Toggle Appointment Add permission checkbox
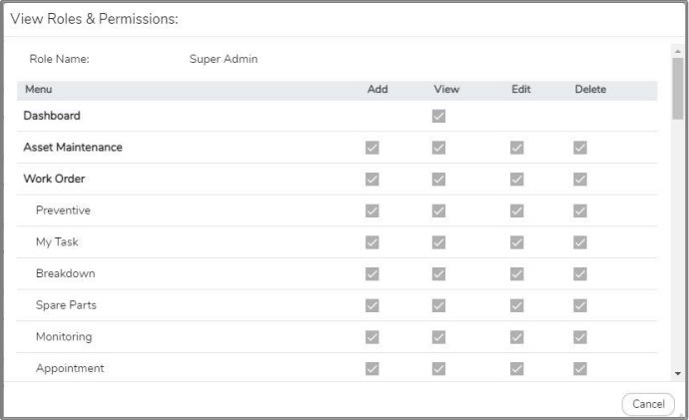 tap(372, 369)
